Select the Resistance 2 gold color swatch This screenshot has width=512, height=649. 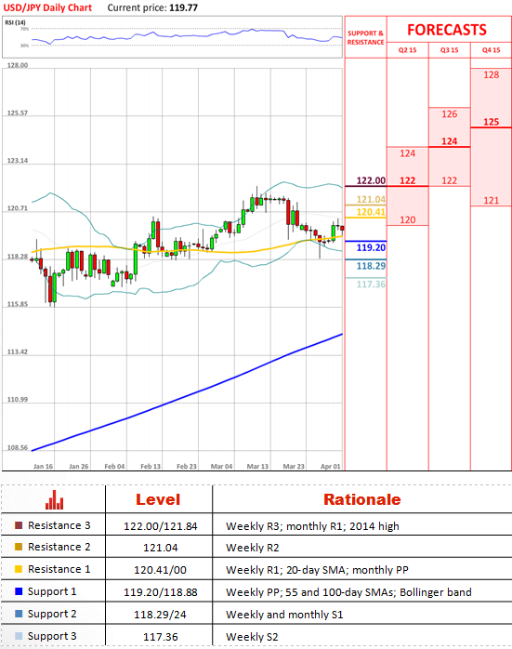19,547
